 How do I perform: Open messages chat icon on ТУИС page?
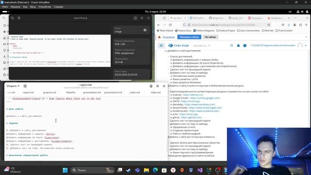(245, 46)
